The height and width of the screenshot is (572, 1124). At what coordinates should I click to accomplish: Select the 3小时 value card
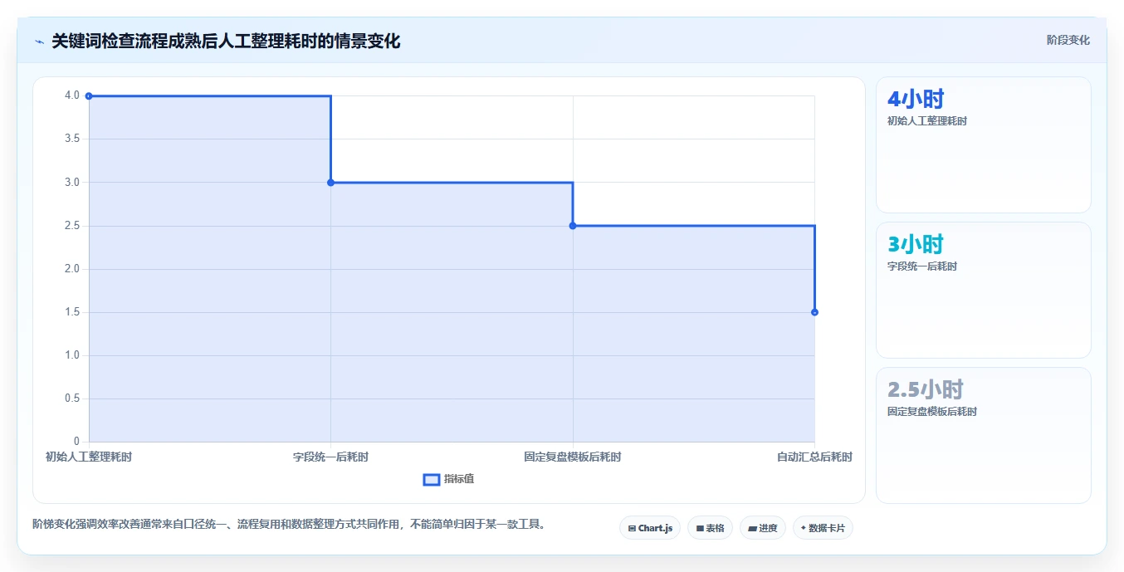pyautogui.click(x=983, y=290)
